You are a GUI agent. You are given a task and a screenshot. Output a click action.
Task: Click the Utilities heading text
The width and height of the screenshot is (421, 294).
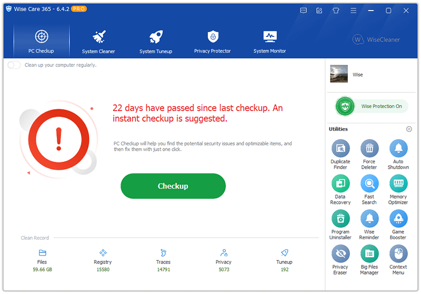tap(338, 129)
